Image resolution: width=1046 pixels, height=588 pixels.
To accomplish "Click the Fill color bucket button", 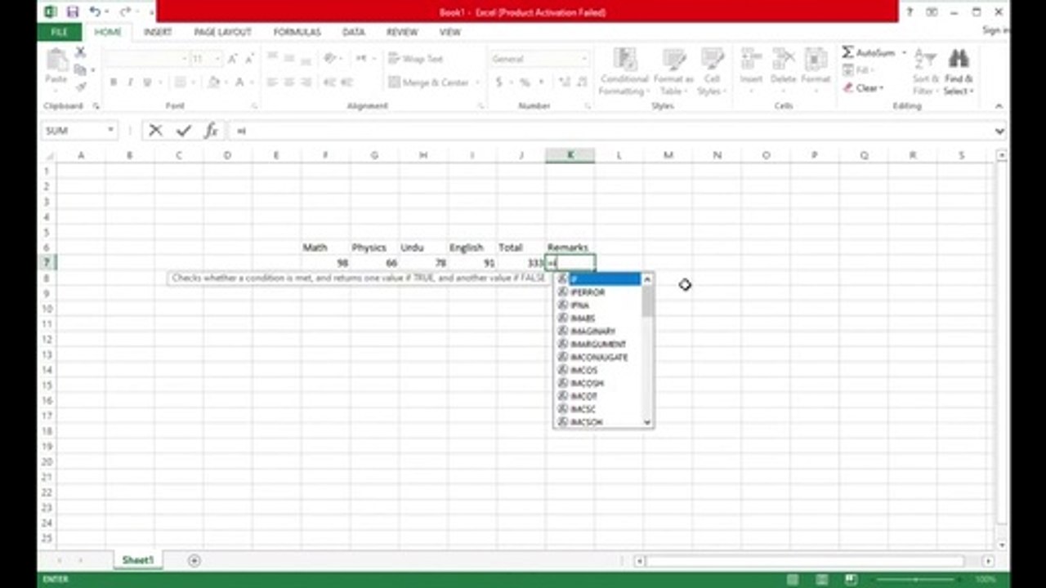I will (x=213, y=82).
